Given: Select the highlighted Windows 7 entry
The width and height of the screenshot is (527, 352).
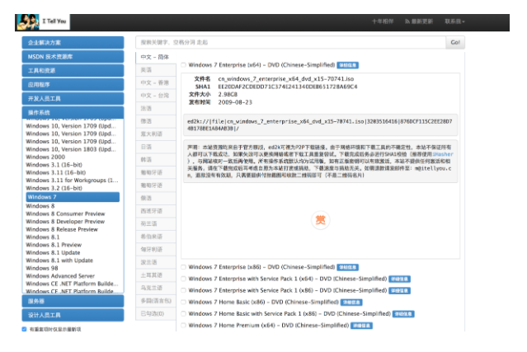Looking at the screenshot, I should click(x=73, y=197).
